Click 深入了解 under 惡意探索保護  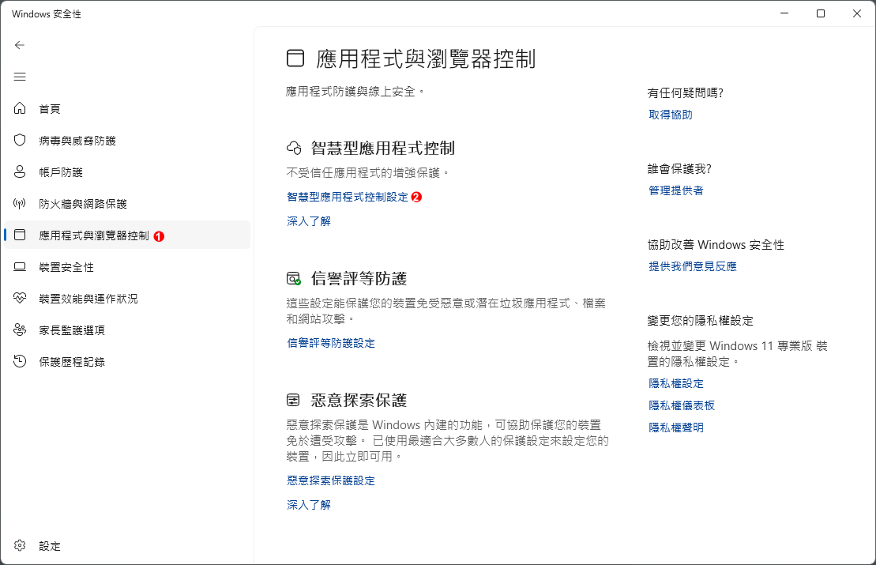[x=309, y=505]
